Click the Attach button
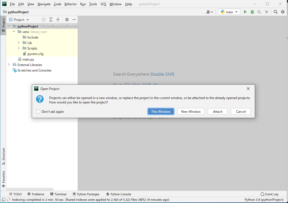 (218, 111)
